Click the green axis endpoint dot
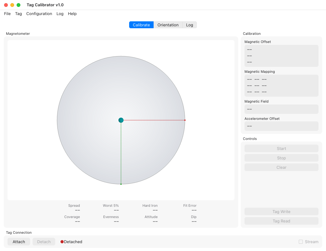Image resolution: width=326 pixels, height=251 pixels. [121, 184]
